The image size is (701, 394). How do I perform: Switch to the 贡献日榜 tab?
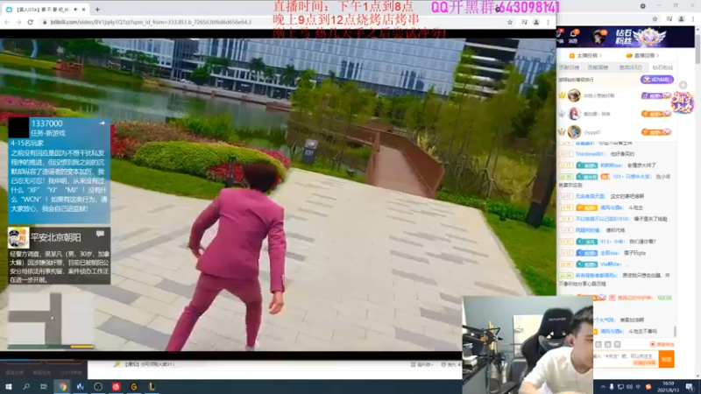click(x=569, y=67)
